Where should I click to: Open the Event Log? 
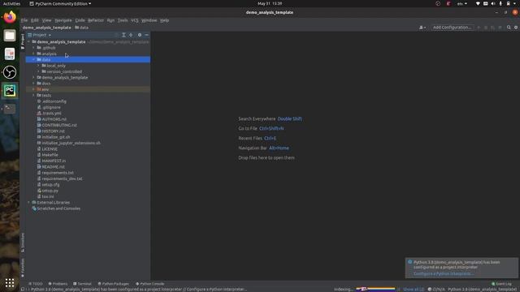tap(501, 284)
